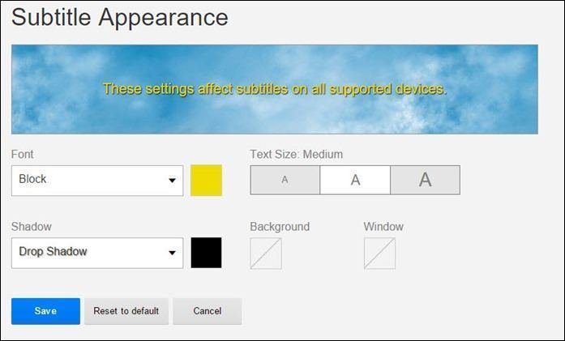The width and height of the screenshot is (565, 341).
Task: Open the Shadow dropdown showing Drop Shadow
Action: [x=97, y=253]
